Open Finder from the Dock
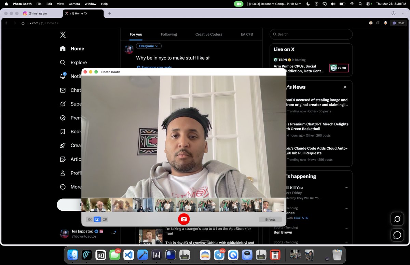Viewport: 410px width, 265px height. point(73,255)
